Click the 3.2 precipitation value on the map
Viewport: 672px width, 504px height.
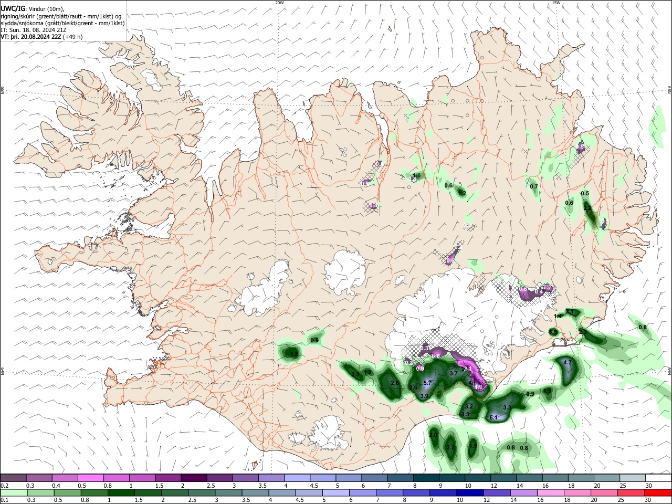click(469, 406)
